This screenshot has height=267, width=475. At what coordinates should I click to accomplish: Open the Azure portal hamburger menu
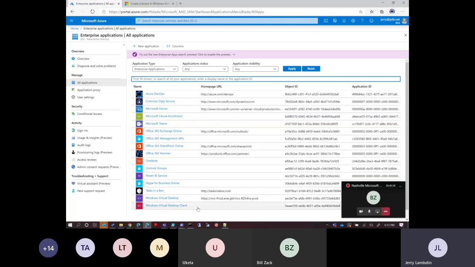coord(72,21)
